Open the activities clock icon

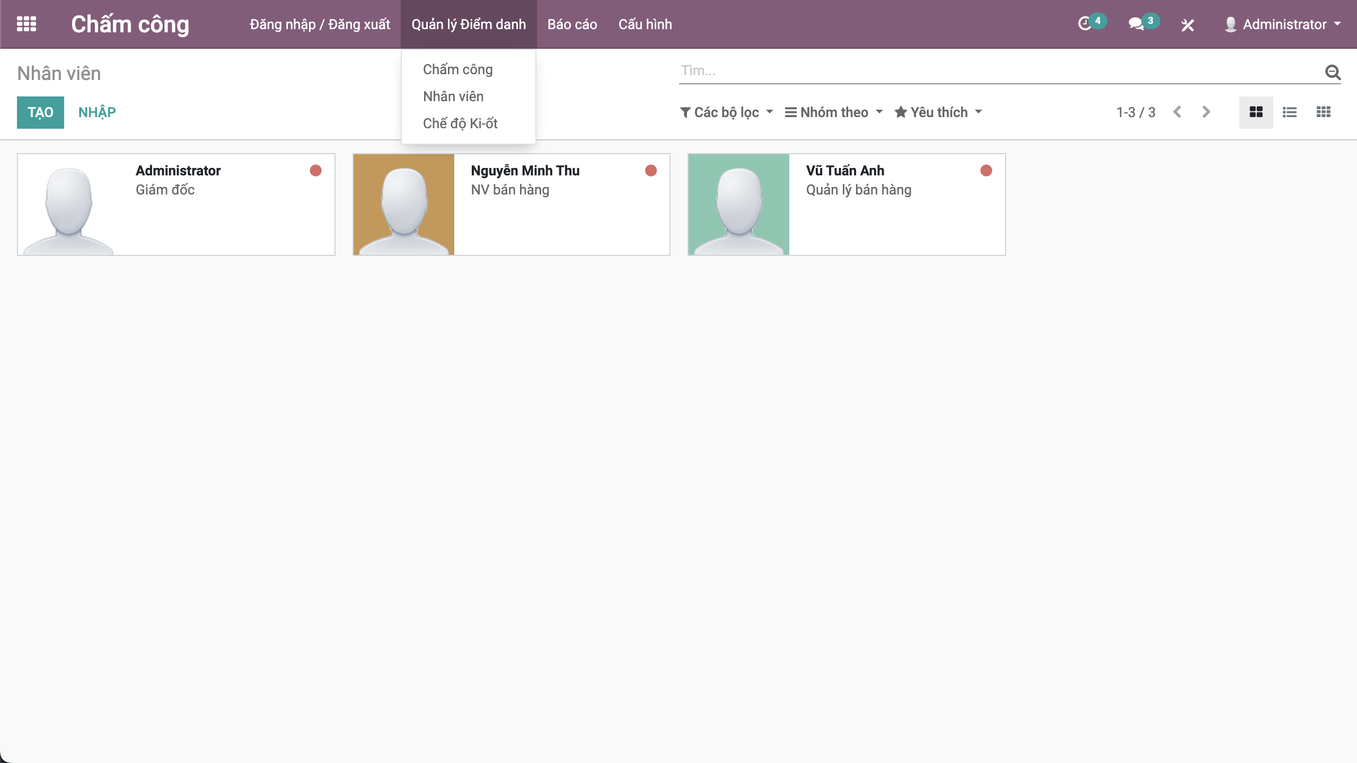[1086, 24]
